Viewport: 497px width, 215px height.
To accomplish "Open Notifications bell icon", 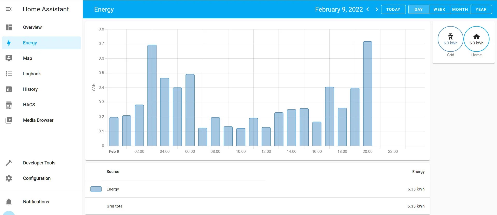I will (9, 202).
